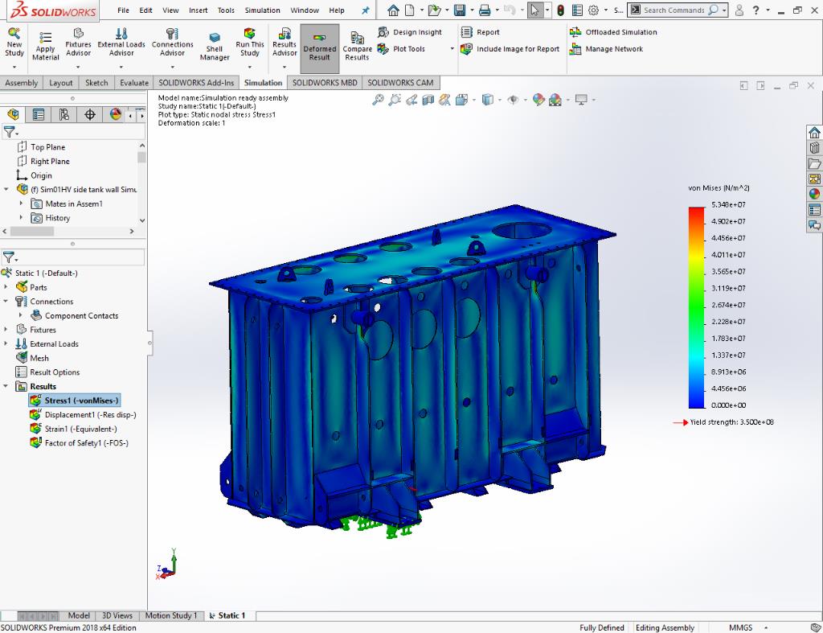Expand the External Loads node
823x633 pixels.
click(x=7, y=344)
